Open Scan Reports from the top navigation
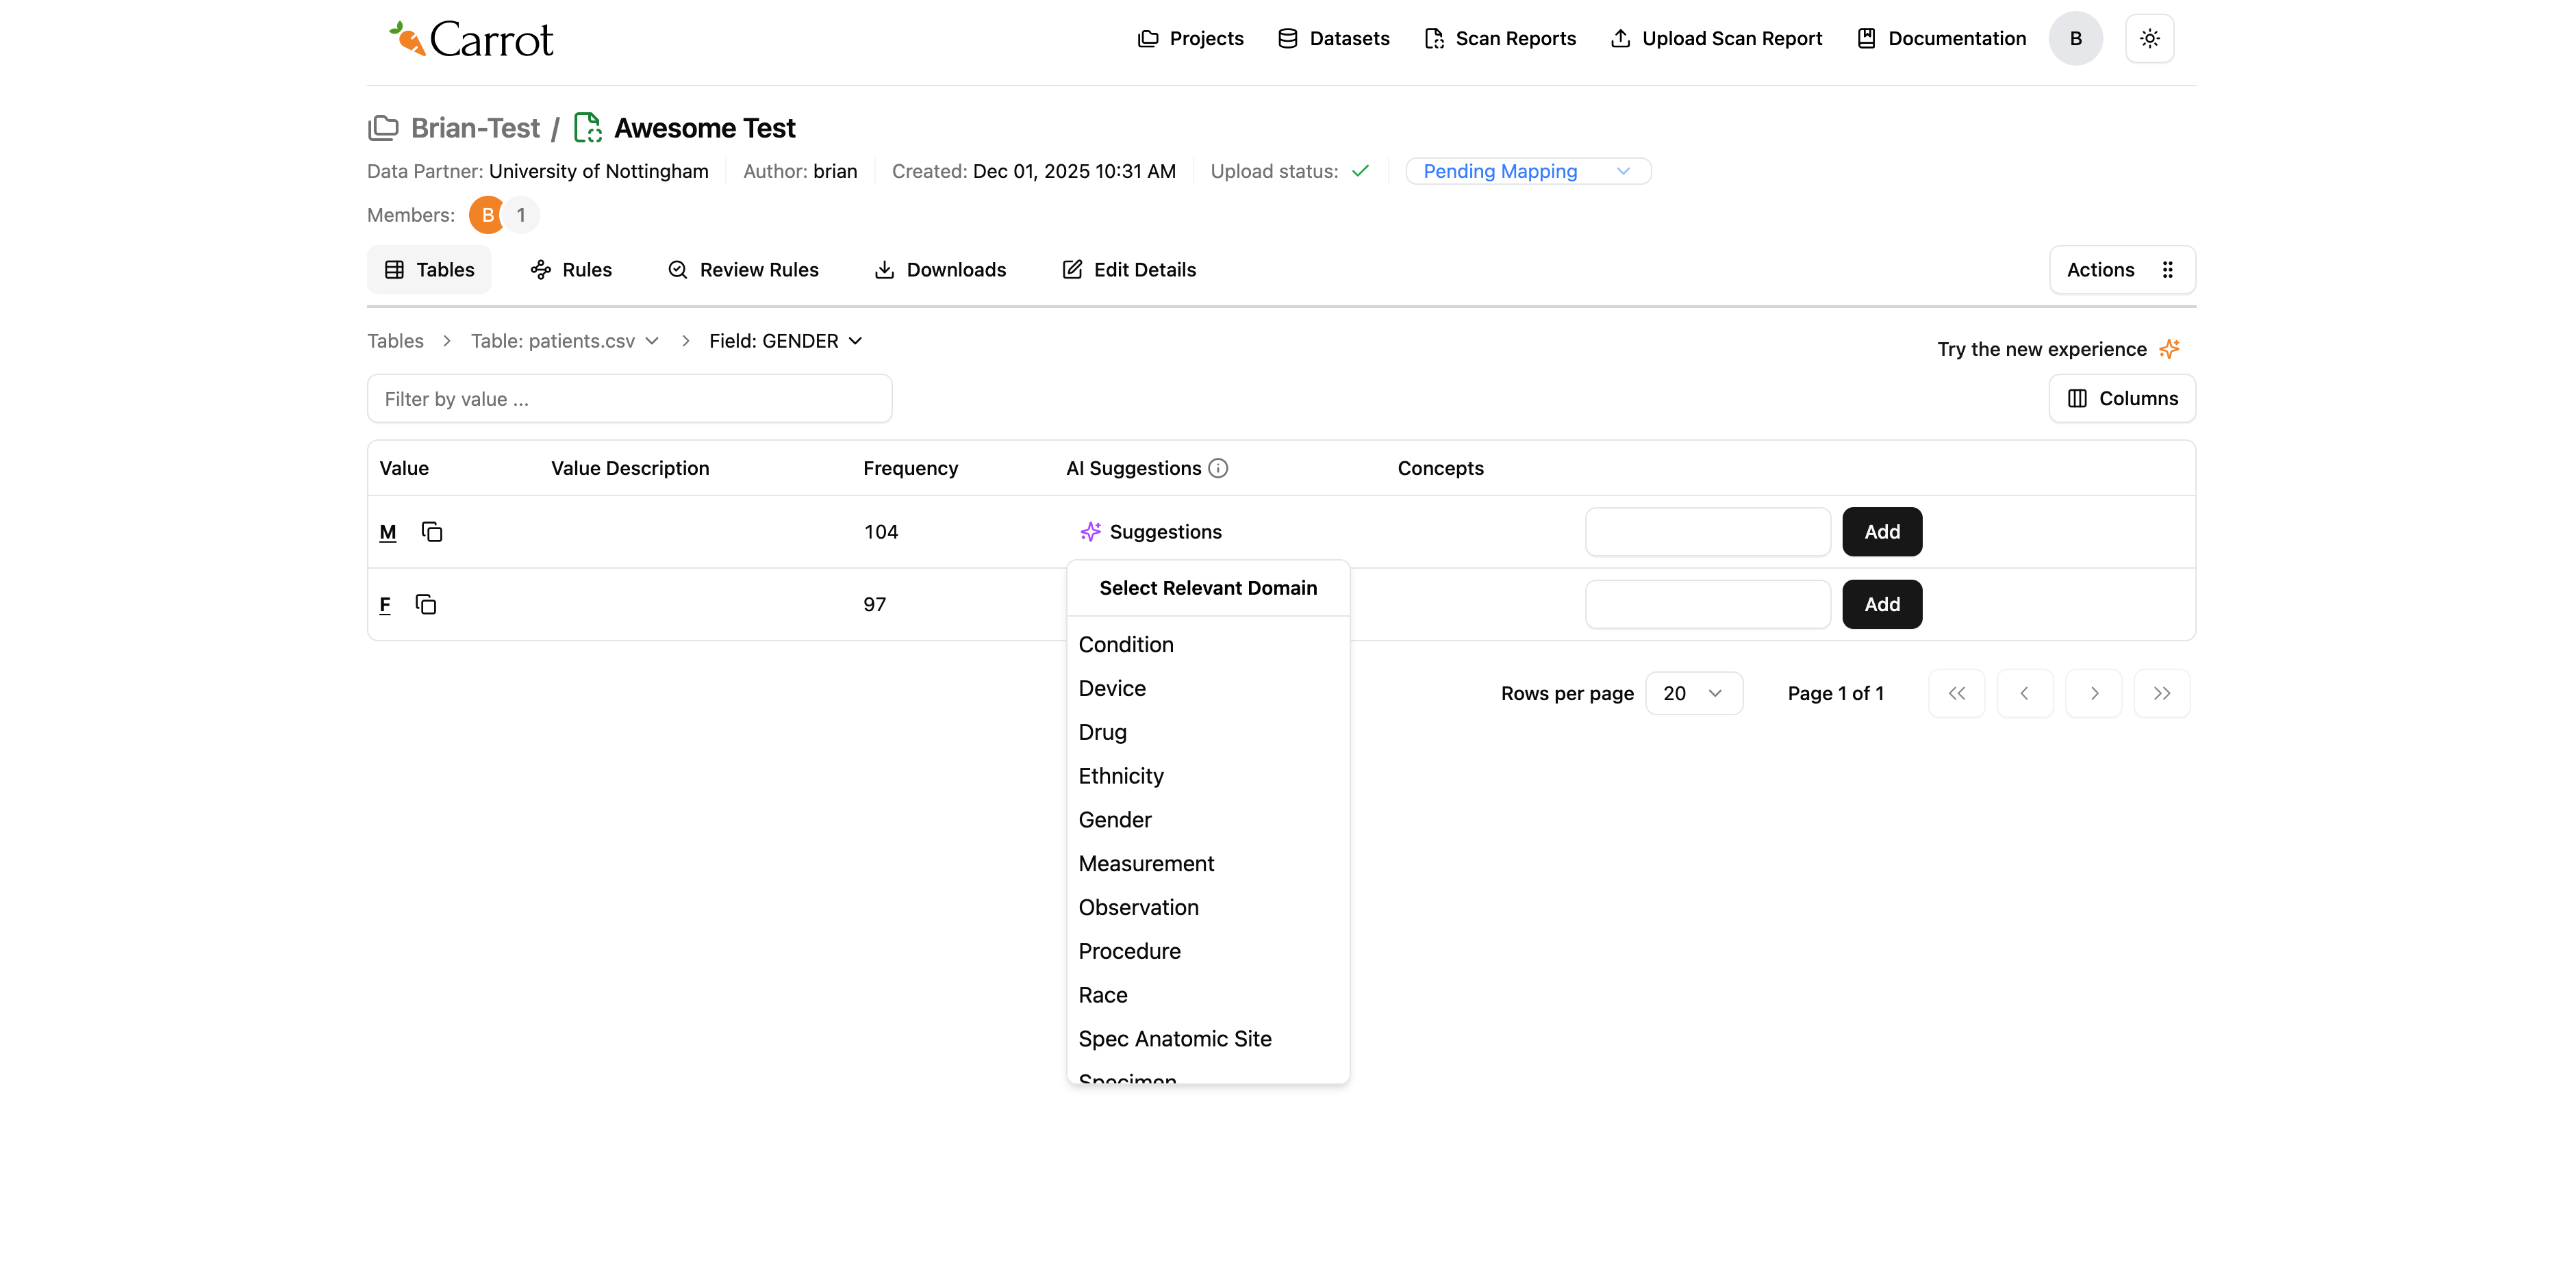Viewport: 2576px width, 1288px height. click(1499, 38)
